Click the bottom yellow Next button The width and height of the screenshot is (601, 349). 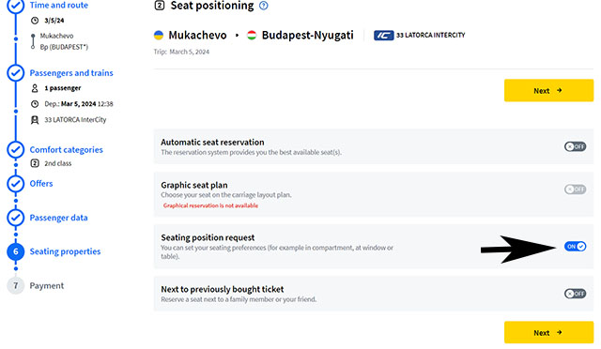click(x=548, y=332)
